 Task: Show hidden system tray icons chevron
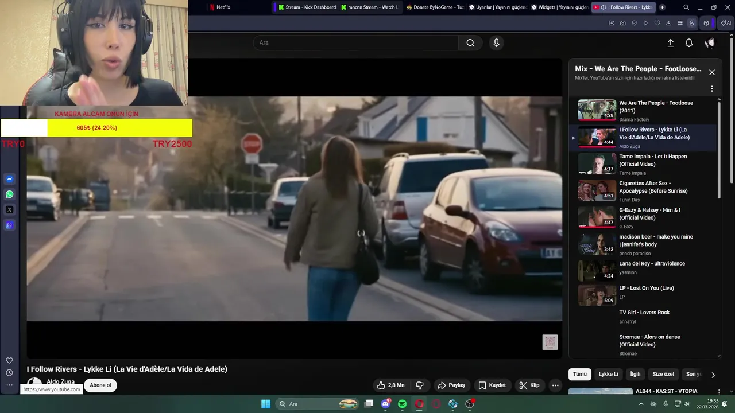(x=641, y=404)
